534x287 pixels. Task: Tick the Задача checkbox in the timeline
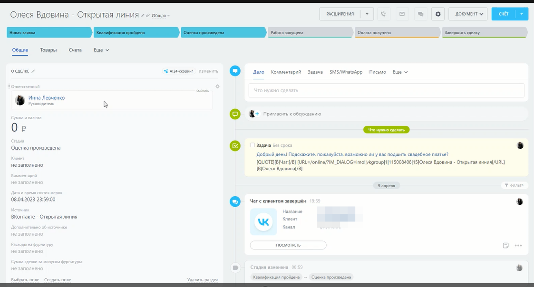coord(252,145)
